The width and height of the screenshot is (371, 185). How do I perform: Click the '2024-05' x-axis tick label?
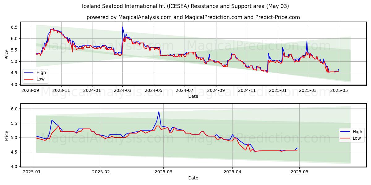point(153,90)
